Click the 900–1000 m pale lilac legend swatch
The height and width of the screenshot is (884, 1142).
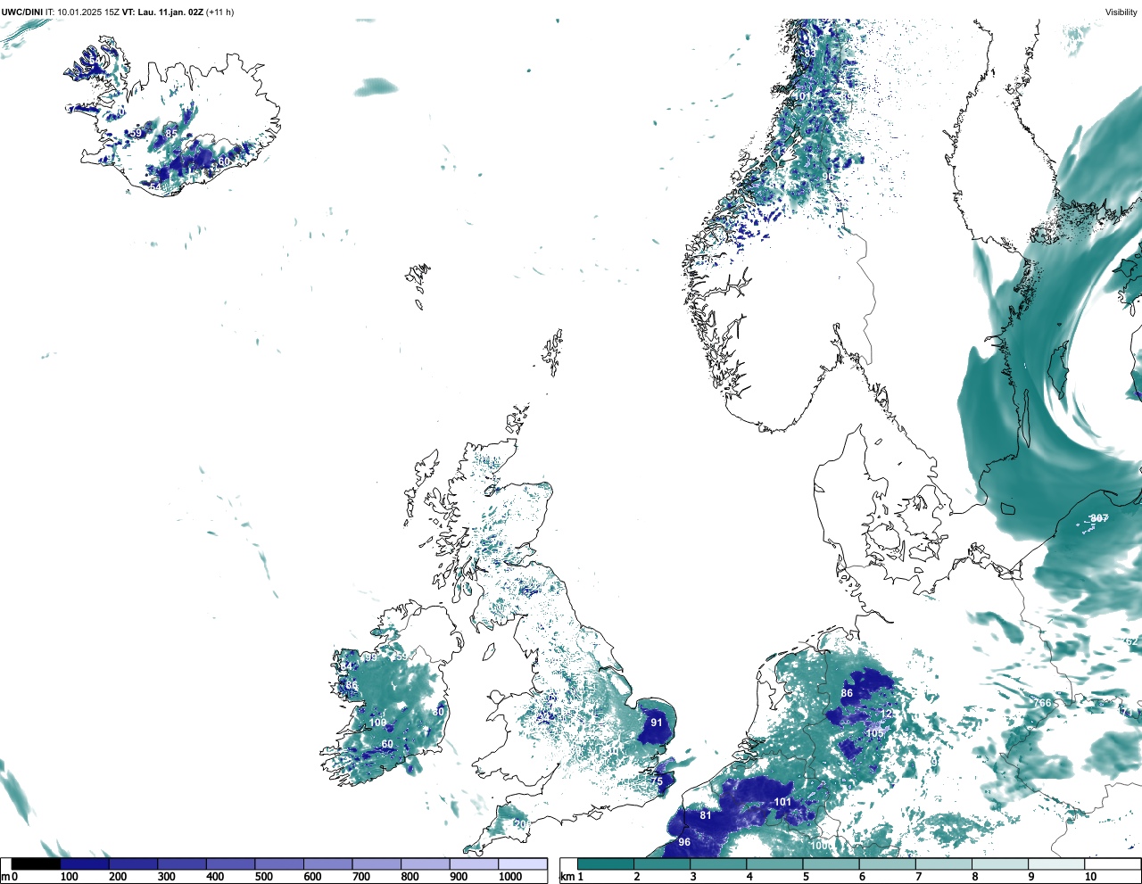click(473, 863)
